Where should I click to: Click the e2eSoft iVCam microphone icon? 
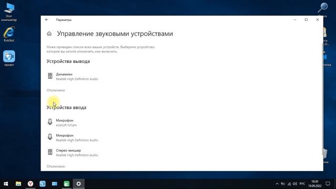pyautogui.click(x=50, y=122)
